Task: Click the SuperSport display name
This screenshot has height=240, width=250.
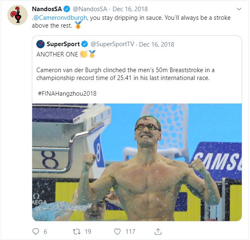Action: click(x=63, y=44)
